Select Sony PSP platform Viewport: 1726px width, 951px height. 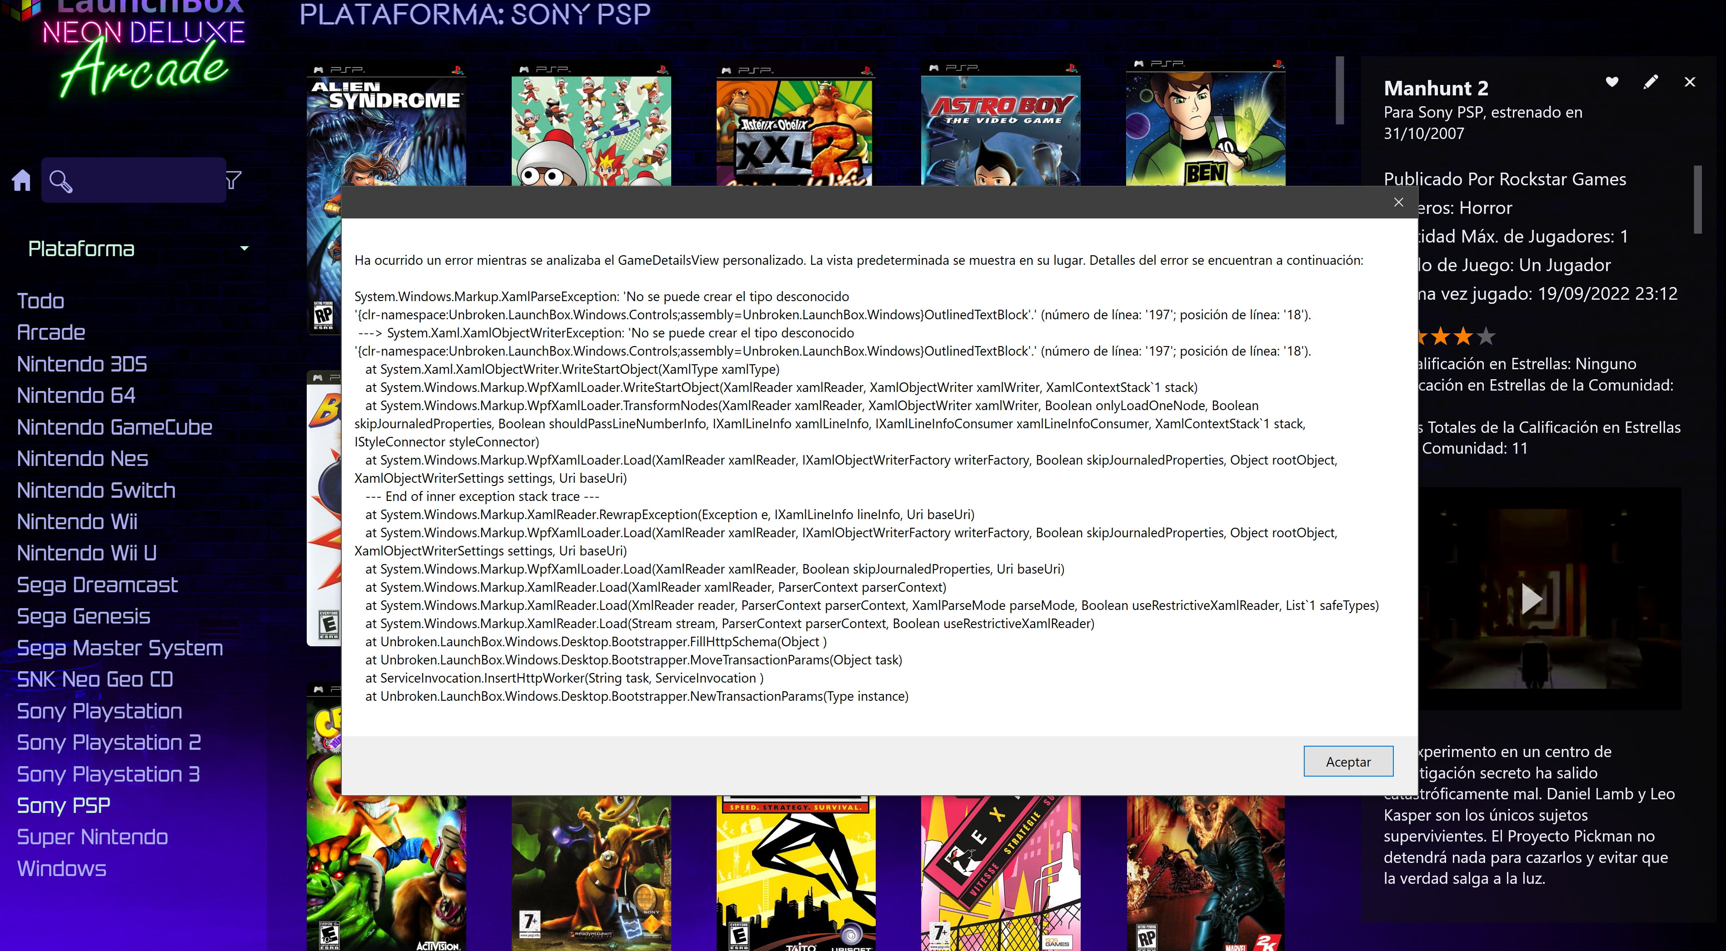(x=64, y=805)
